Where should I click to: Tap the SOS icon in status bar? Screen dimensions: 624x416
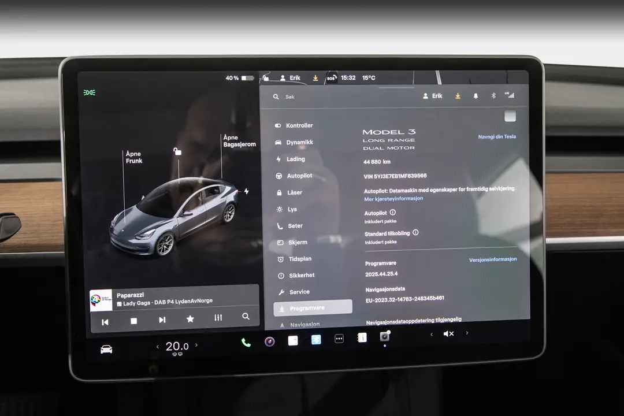pos(332,78)
